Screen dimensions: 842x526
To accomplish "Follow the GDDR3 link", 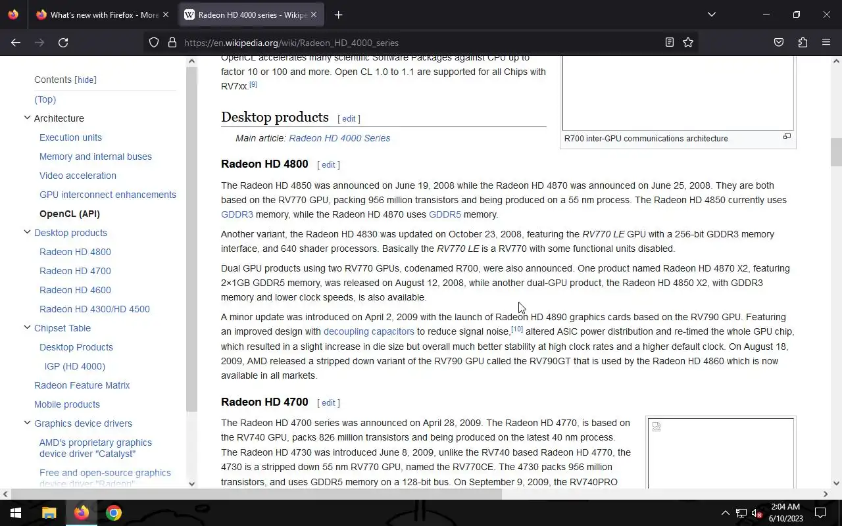I will 237,214.
